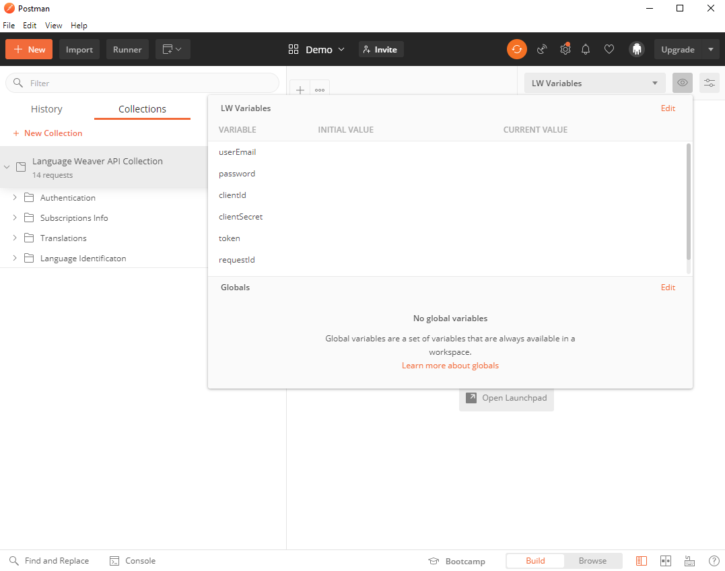This screenshot has width=725, height=571.
Task: Expand the Subscriptions Info folder
Action: (x=15, y=217)
